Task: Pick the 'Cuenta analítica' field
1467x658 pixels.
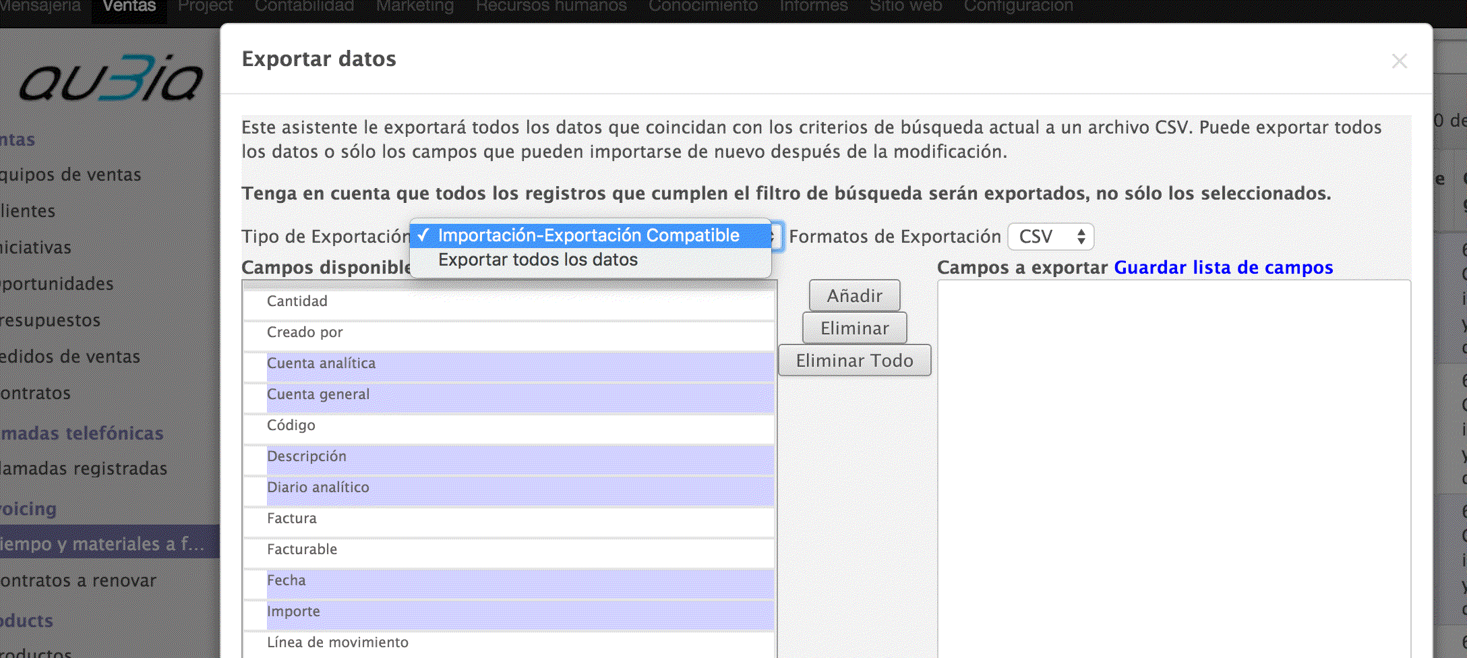Action: click(x=321, y=363)
